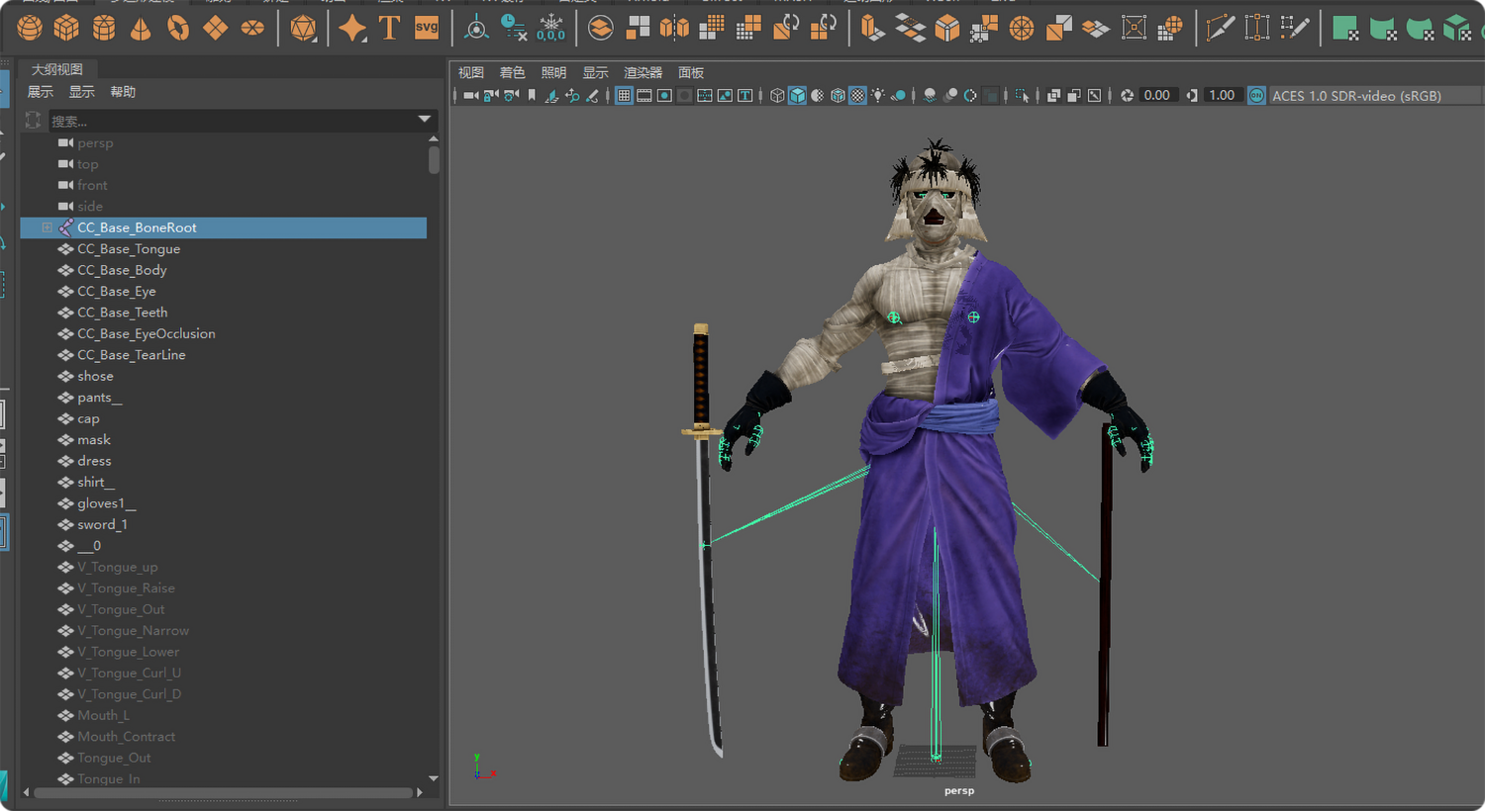Toggle wireframe shading in viewport
The height and width of the screenshot is (811, 1485).
[777, 96]
